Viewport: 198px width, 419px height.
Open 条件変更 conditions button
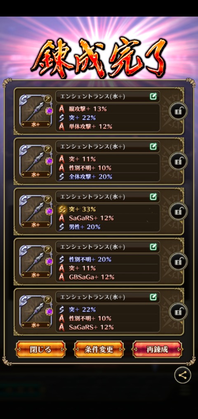point(99,350)
